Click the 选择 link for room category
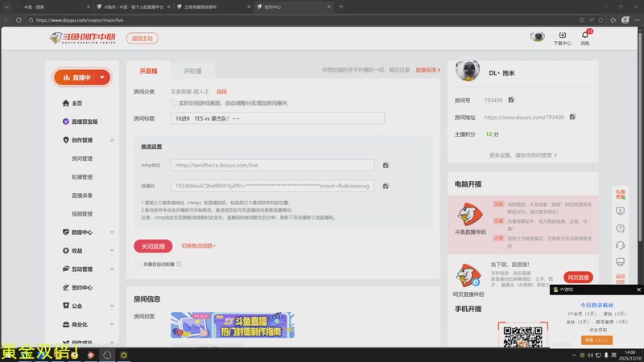Screen dimensions: 644x362 click(x=221, y=92)
